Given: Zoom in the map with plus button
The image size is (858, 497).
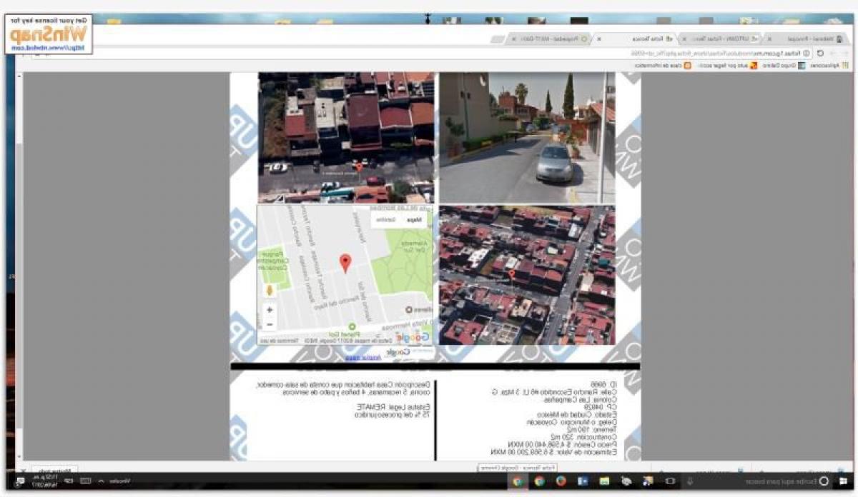Looking at the screenshot, I should [x=270, y=310].
